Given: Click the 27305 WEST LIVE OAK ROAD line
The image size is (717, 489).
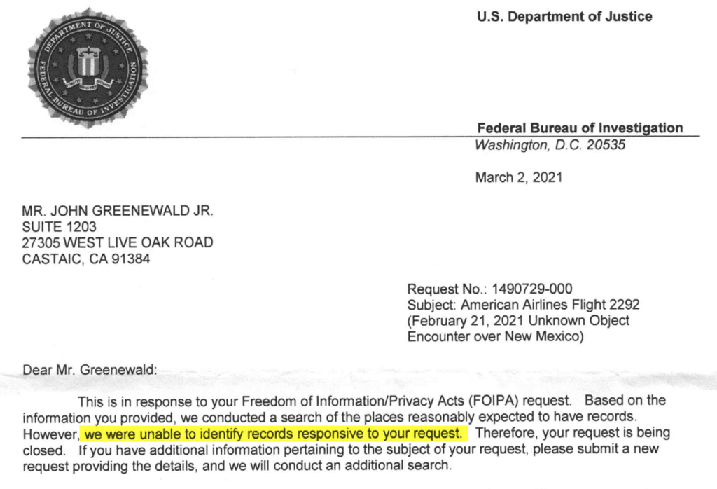Looking at the screenshot, I should click(118, 243).
